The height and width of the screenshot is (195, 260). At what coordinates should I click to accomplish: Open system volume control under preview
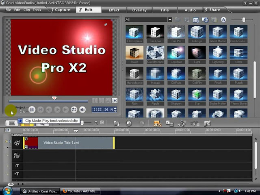tap(82, 110)
